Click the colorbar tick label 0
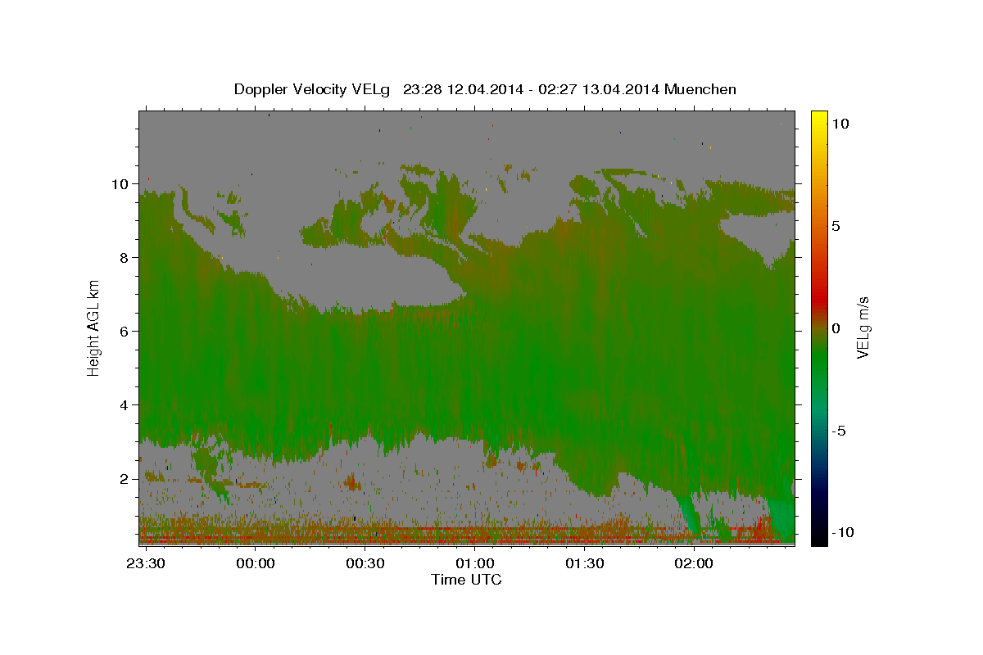983x655 pixels. [837, 328]
